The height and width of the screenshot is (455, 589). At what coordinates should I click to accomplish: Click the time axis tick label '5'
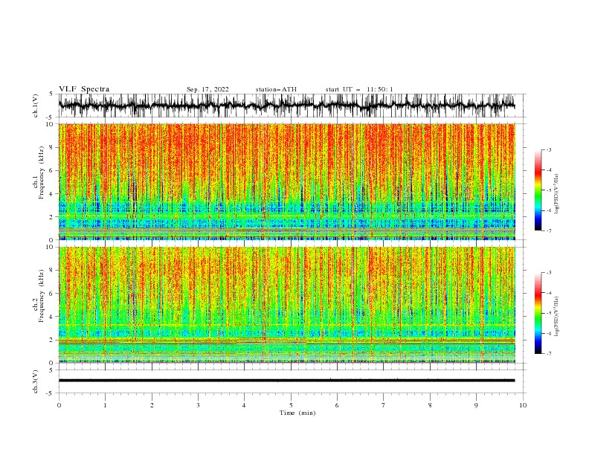pyautogui.click(x=291, y=405)
